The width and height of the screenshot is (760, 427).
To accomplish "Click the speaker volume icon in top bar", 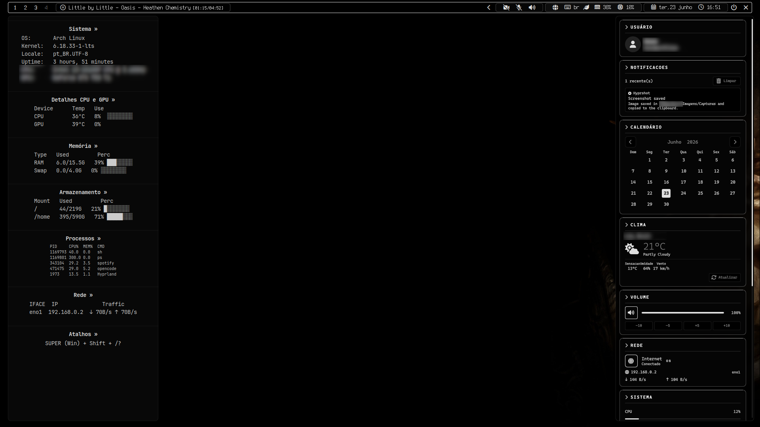I will coord(532,8).
